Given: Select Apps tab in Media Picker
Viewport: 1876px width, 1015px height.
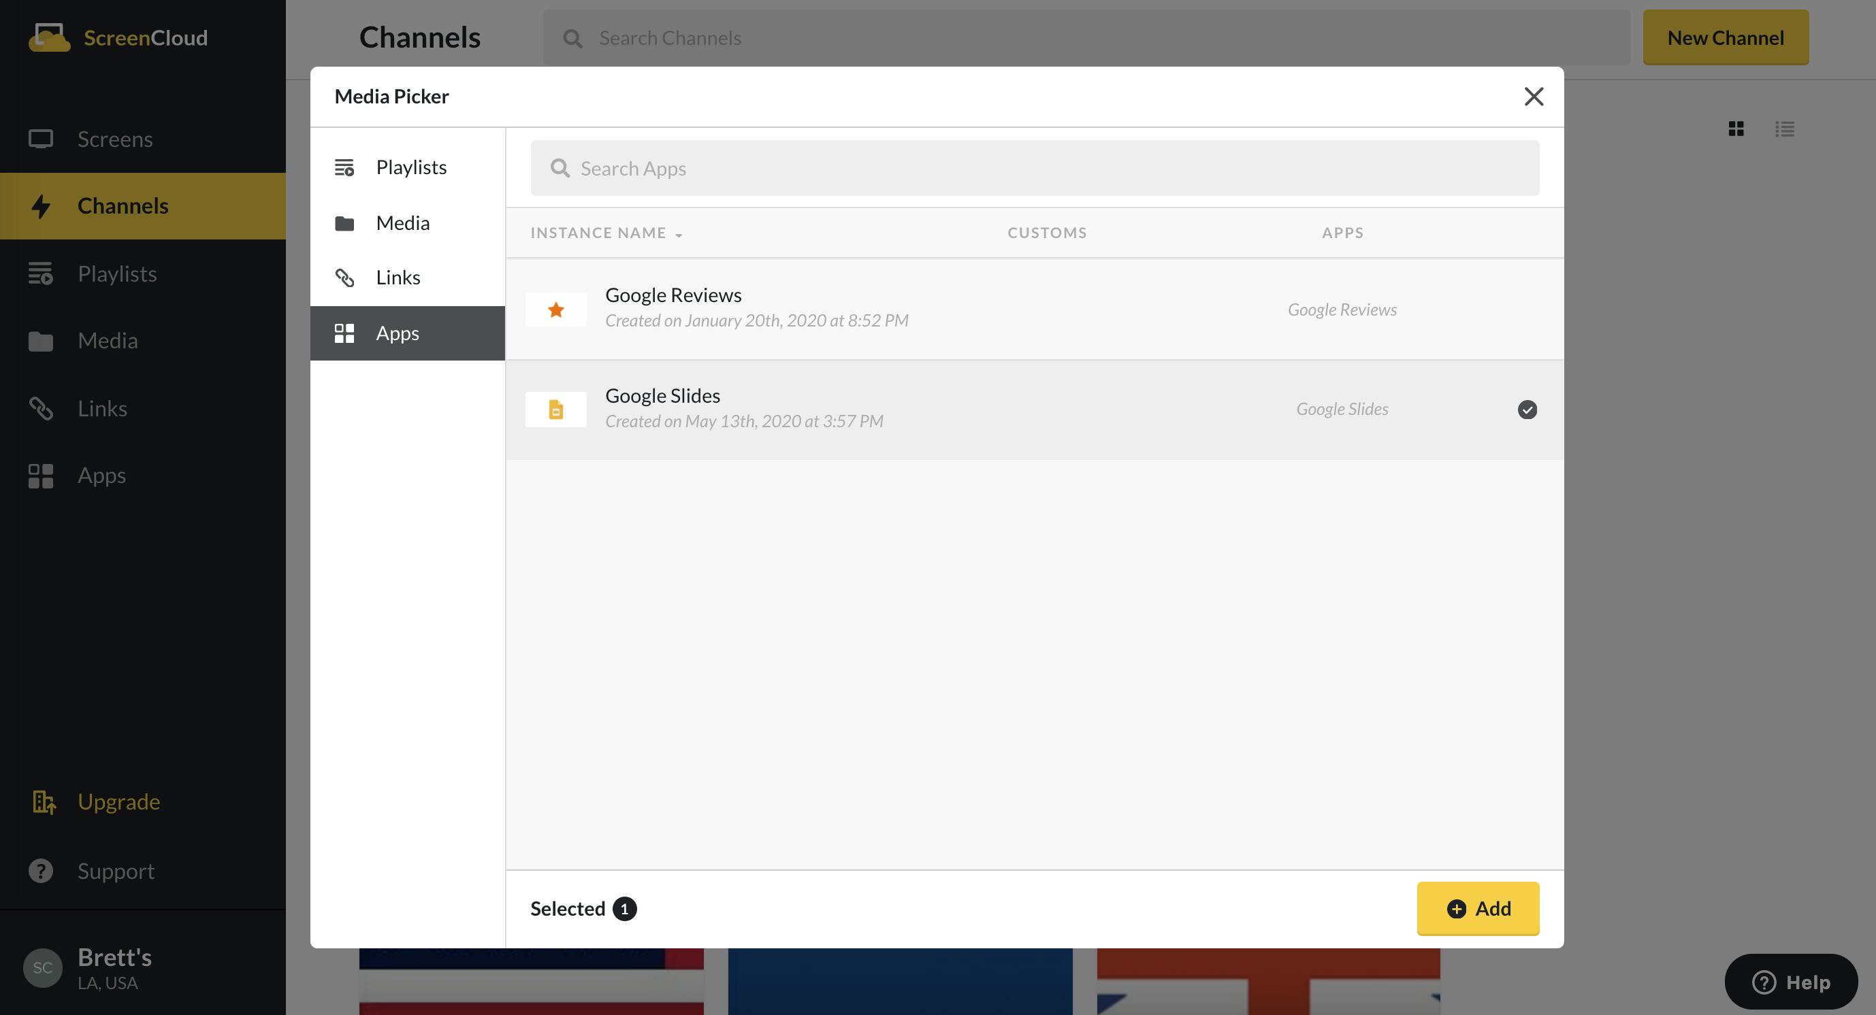Looking at the screenshot, I should pos(408,333).
